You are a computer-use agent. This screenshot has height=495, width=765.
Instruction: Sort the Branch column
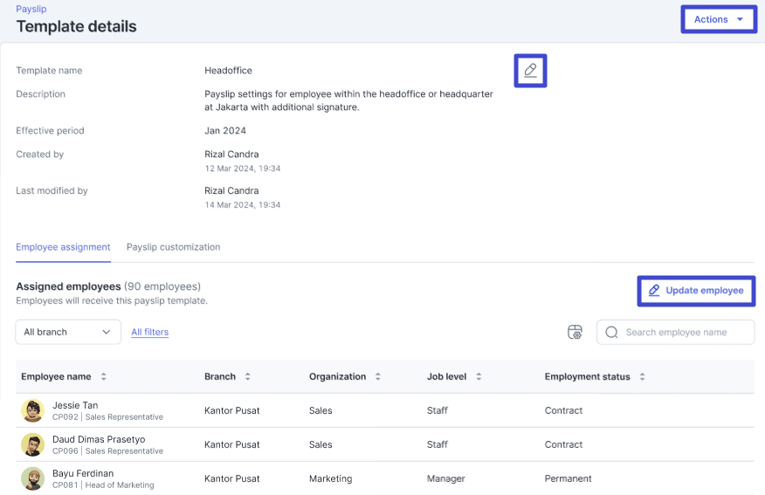248,377
